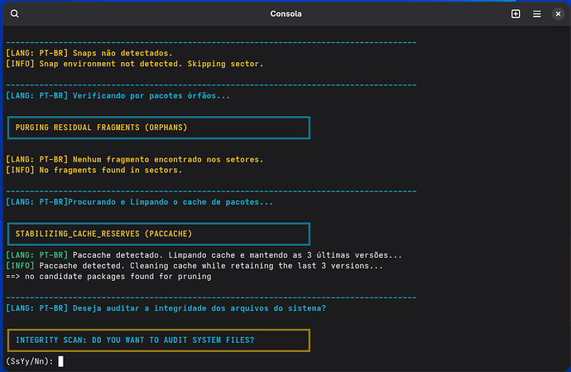Click "Snap environment not detected" info line
The width and height of the screenshot is (571, 372).
135,64
